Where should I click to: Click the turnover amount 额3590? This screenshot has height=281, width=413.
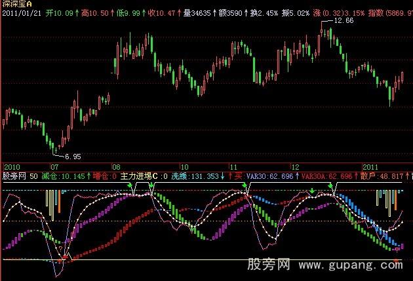point(231,13)
